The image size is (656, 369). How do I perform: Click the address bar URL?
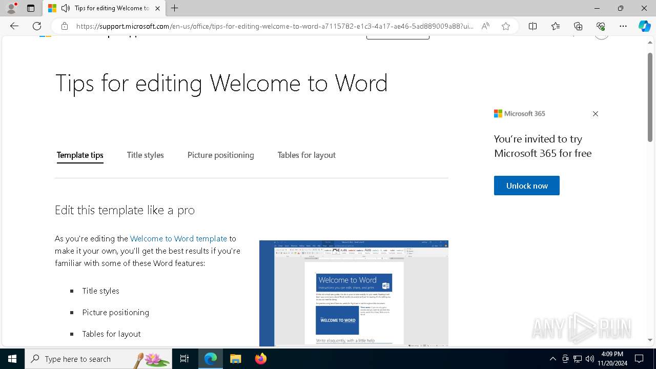coord(275,26)
